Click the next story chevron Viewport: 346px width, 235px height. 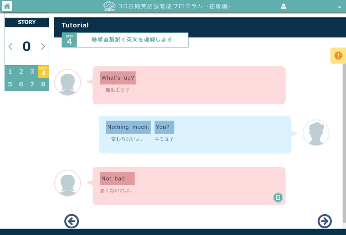[x=43, y=46]
